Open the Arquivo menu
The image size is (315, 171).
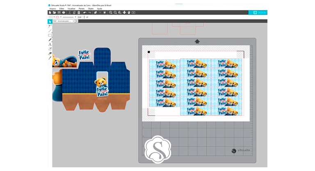click(x=52, y=9)
